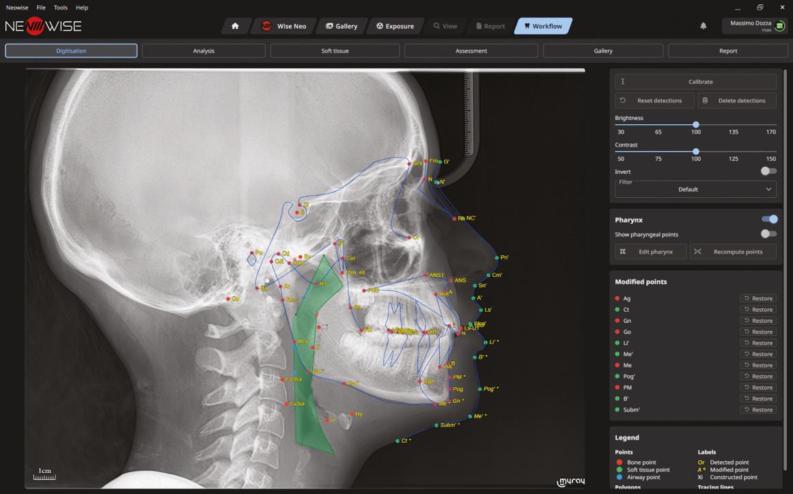The height and width of the screenshot is (494, 793).
Task: Switch to the Analysis tab
Action: [204, 51]
